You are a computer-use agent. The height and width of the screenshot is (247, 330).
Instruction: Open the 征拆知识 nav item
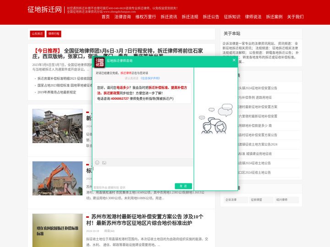pos(232,17)
